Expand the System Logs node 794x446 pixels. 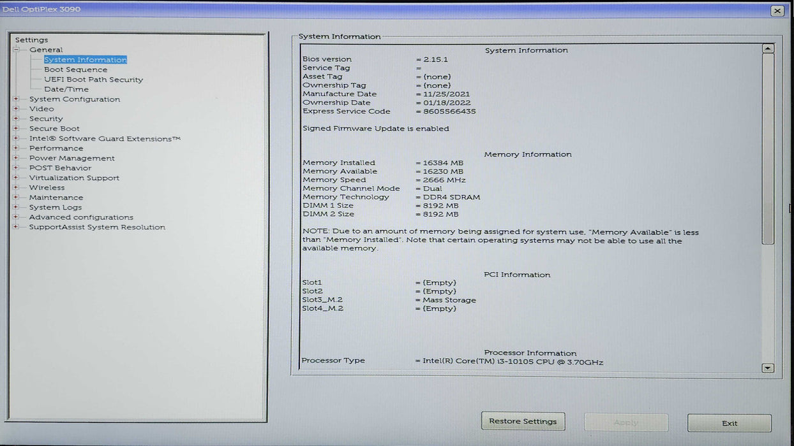[x=17, y=207]
